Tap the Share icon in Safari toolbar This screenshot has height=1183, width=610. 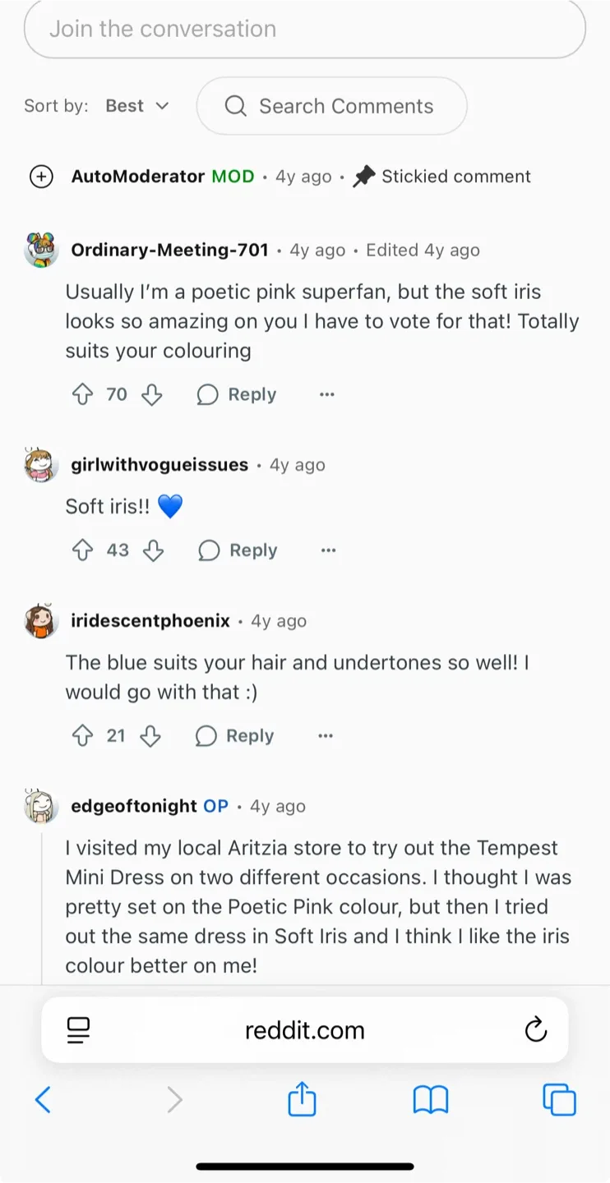click(x=302, y=1099)
